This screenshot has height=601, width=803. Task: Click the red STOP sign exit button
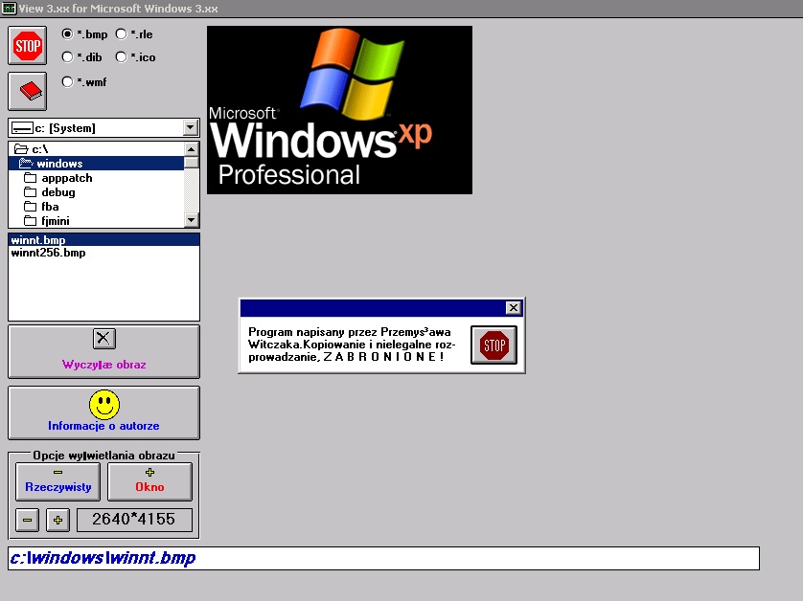(27, 46)
